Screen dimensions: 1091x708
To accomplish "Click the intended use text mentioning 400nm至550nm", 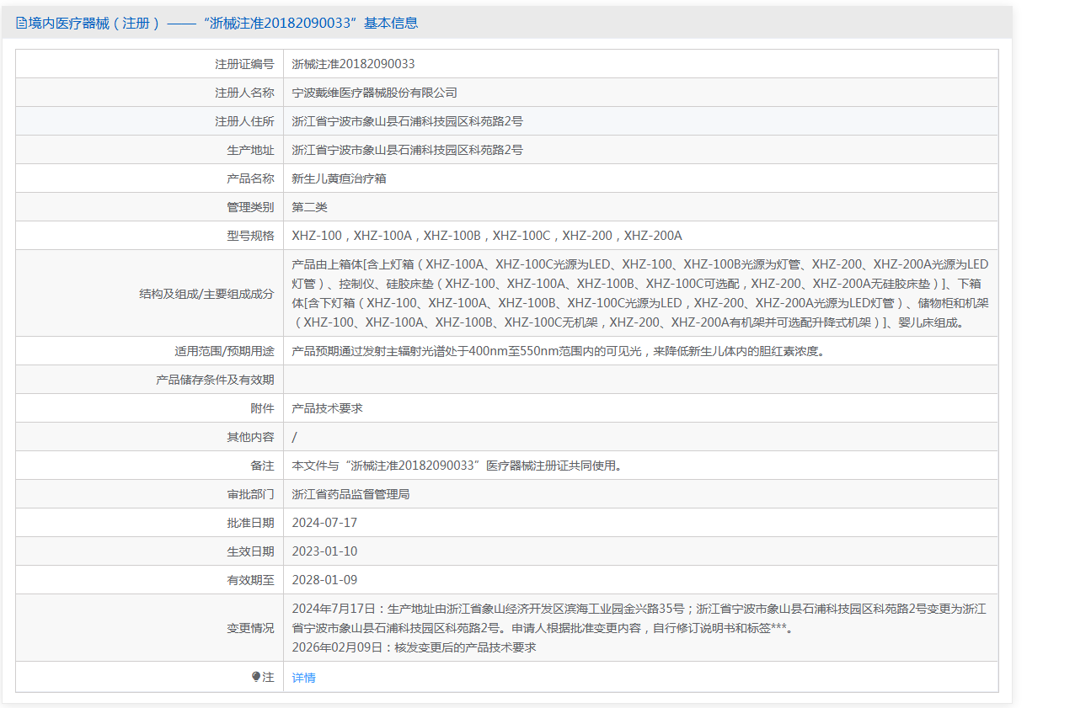I will coord(558,351).
